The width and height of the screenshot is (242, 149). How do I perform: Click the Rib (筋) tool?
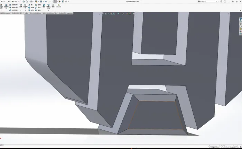(x=31, y=5)
